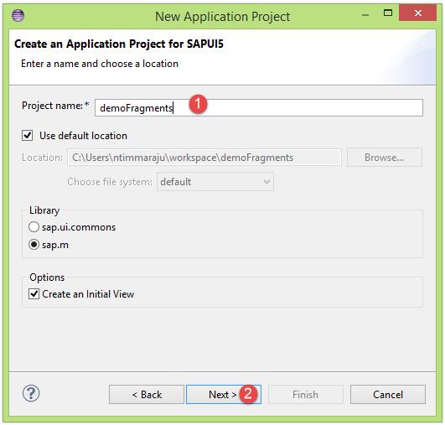Click the Location path field
The image size is (445, 425).
pos(204,158)
